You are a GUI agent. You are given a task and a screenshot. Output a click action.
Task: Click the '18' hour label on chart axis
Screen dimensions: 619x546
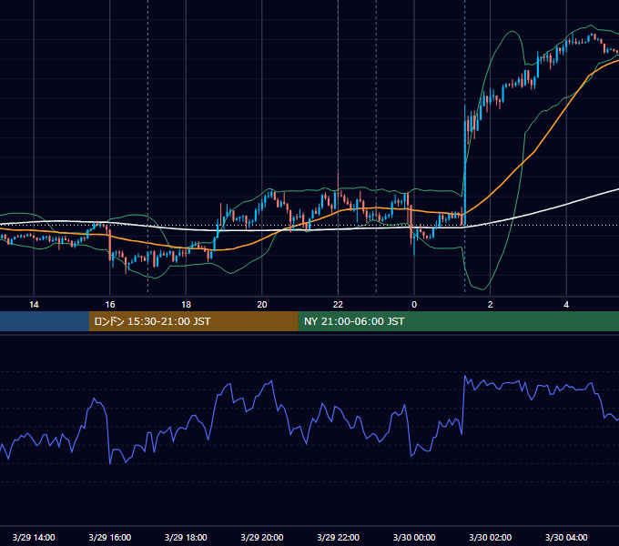[x=186, y=305]
